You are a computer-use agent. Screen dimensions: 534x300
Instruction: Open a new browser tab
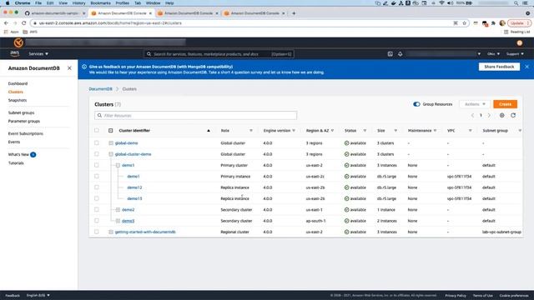tap(294, 13)
